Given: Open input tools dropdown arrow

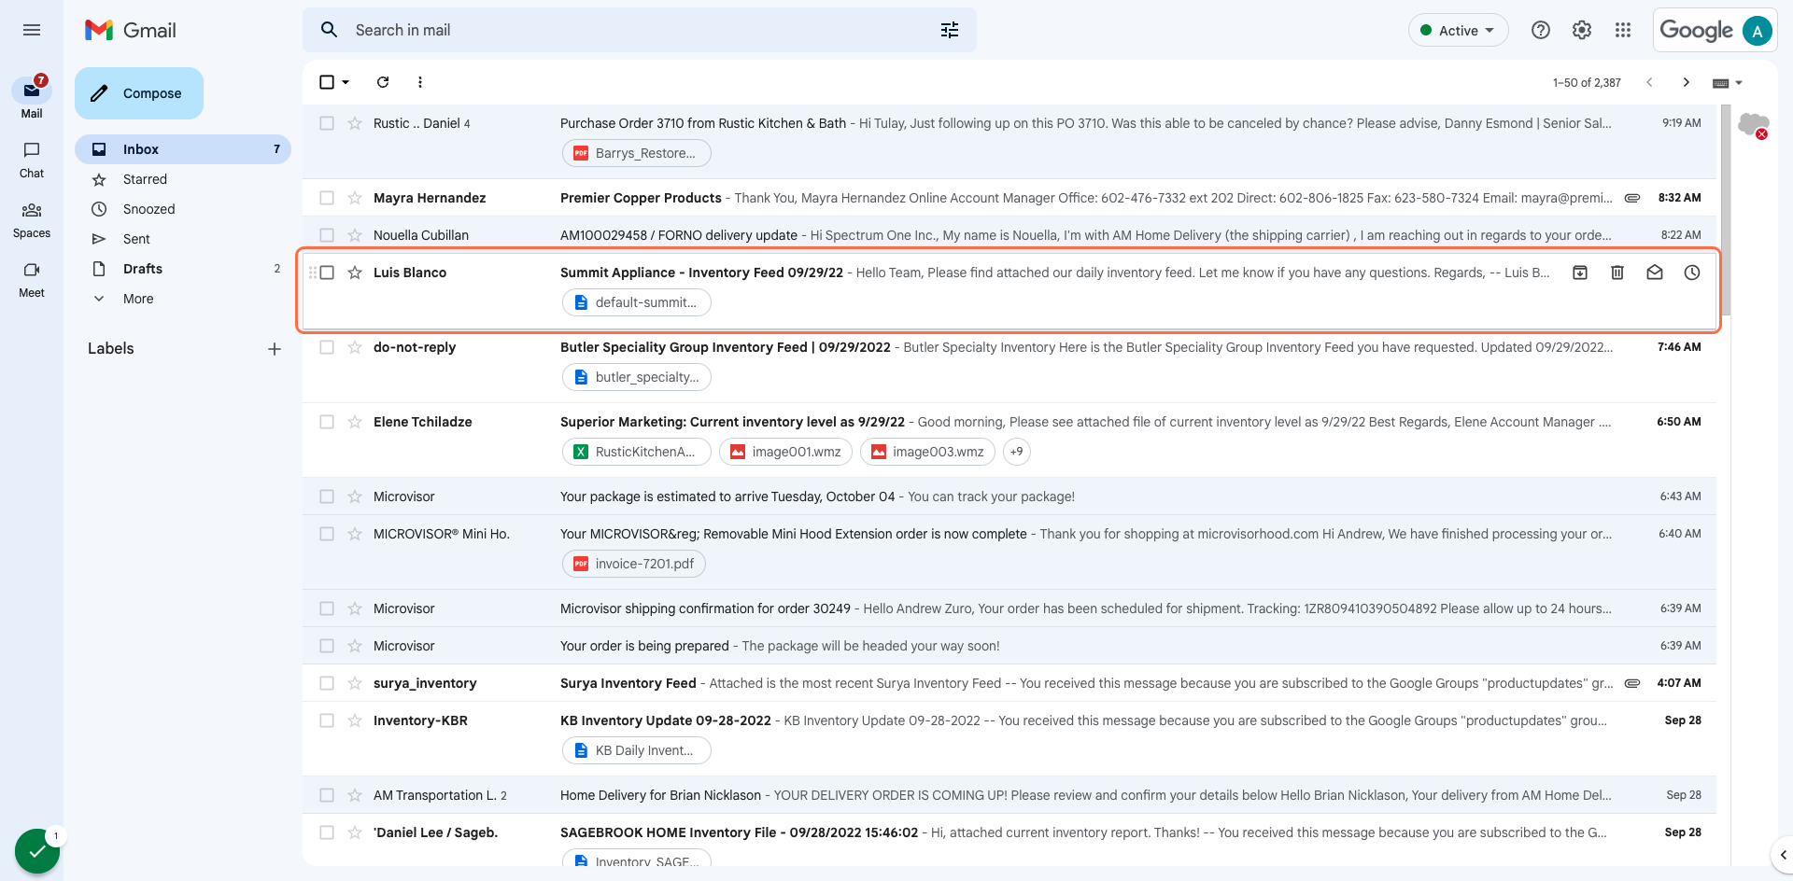Looking at the screenshot, I should [1739, 83].
